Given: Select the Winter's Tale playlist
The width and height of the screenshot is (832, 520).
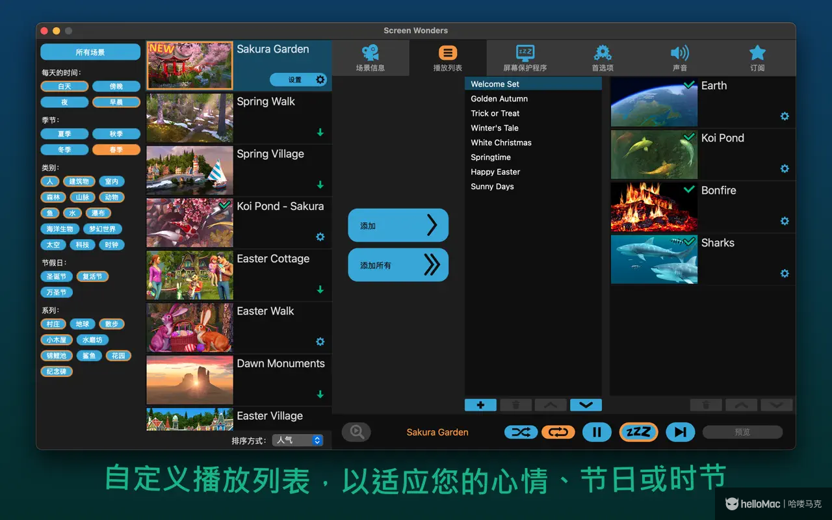Looking at the screenshot, I should click(x=533, y=128).
